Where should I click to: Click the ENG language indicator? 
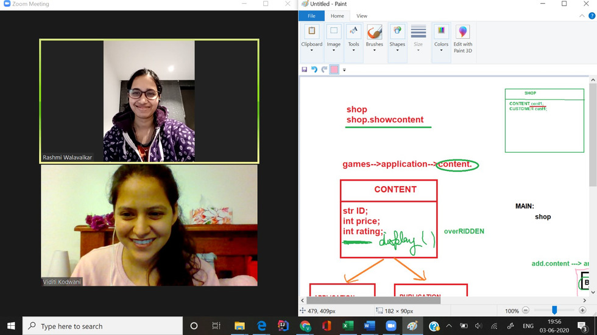click(528, 326)
